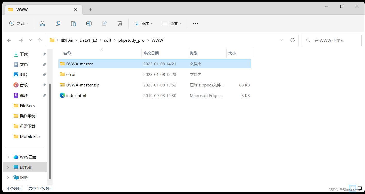Open recent locations dropdown arrow
This screenshot has height=194, width=365.
click(30, 40)
